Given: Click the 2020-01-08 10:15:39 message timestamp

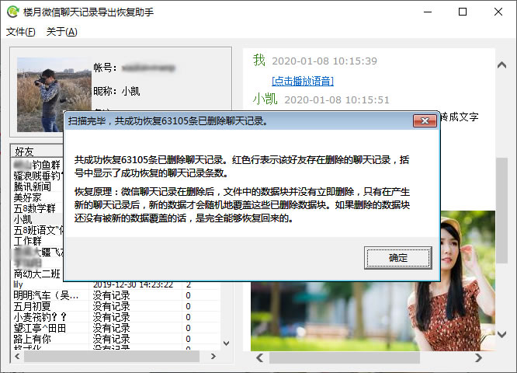Looking at the screenshot, I should (x=324, y=61).
